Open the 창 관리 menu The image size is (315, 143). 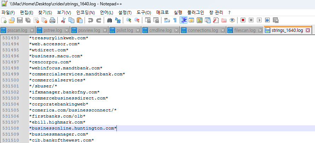click(216, 13)
